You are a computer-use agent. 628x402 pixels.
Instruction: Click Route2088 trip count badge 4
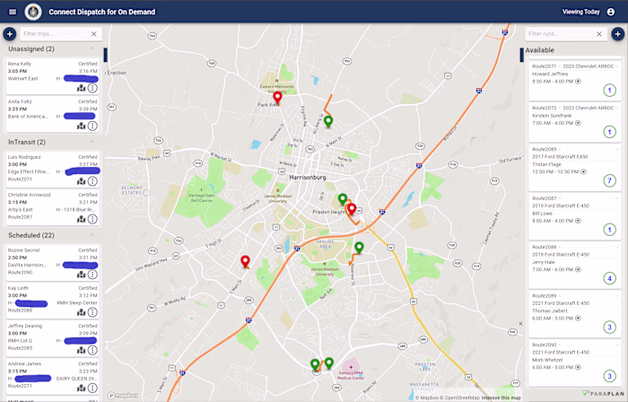point(609,279)
